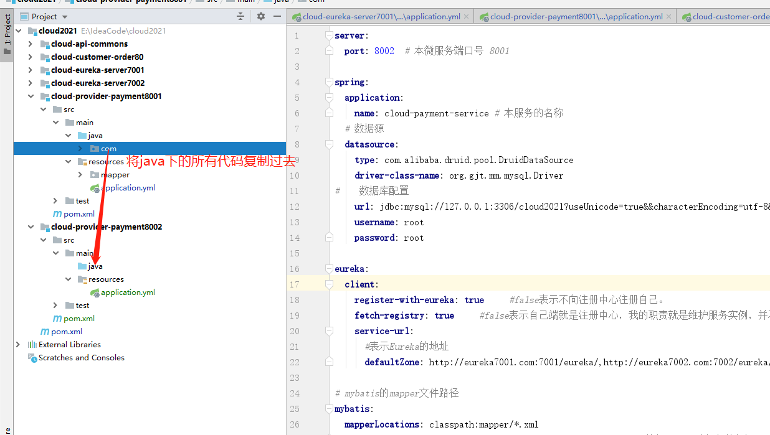
Task: Fold the client block at line 17
Action: [330, 284]
